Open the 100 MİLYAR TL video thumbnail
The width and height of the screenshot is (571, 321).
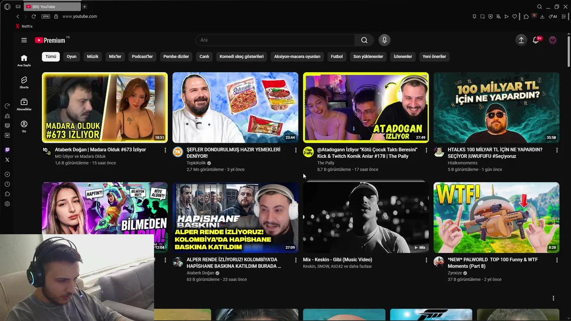click(x=496, y=107)
